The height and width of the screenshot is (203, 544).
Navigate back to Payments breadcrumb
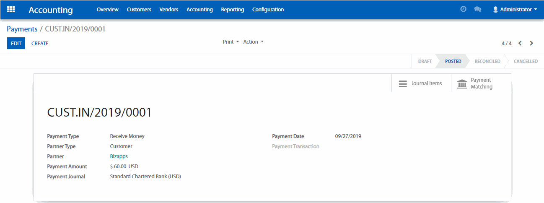point(22,29)
